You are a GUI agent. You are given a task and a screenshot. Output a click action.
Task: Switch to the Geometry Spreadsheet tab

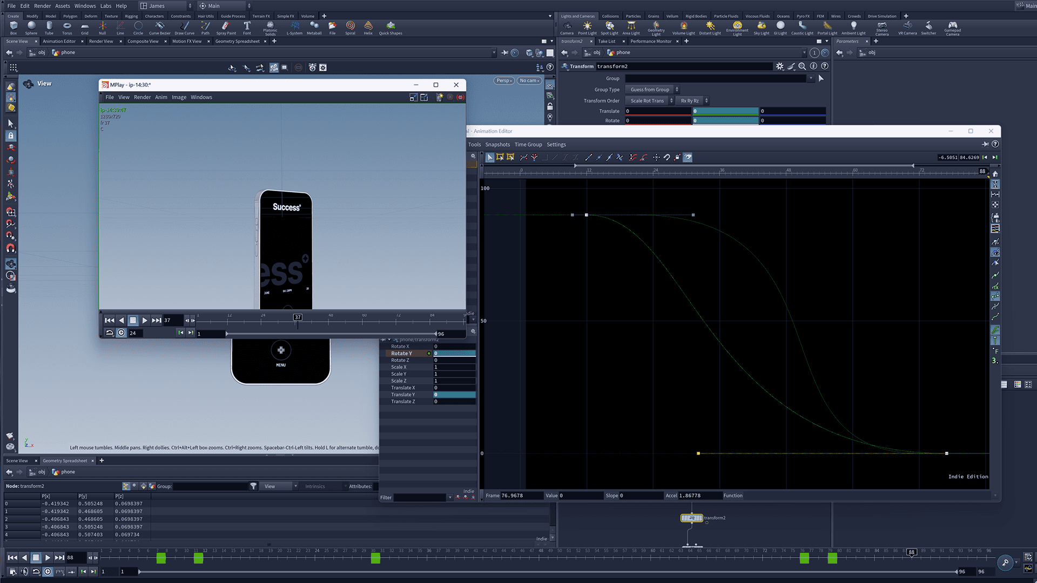[237, 41]
